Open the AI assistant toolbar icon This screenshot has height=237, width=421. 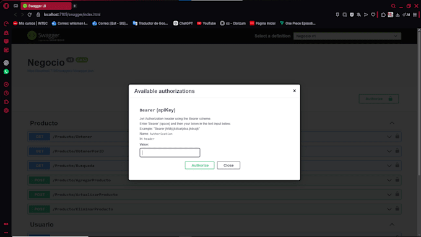[406, 14]
